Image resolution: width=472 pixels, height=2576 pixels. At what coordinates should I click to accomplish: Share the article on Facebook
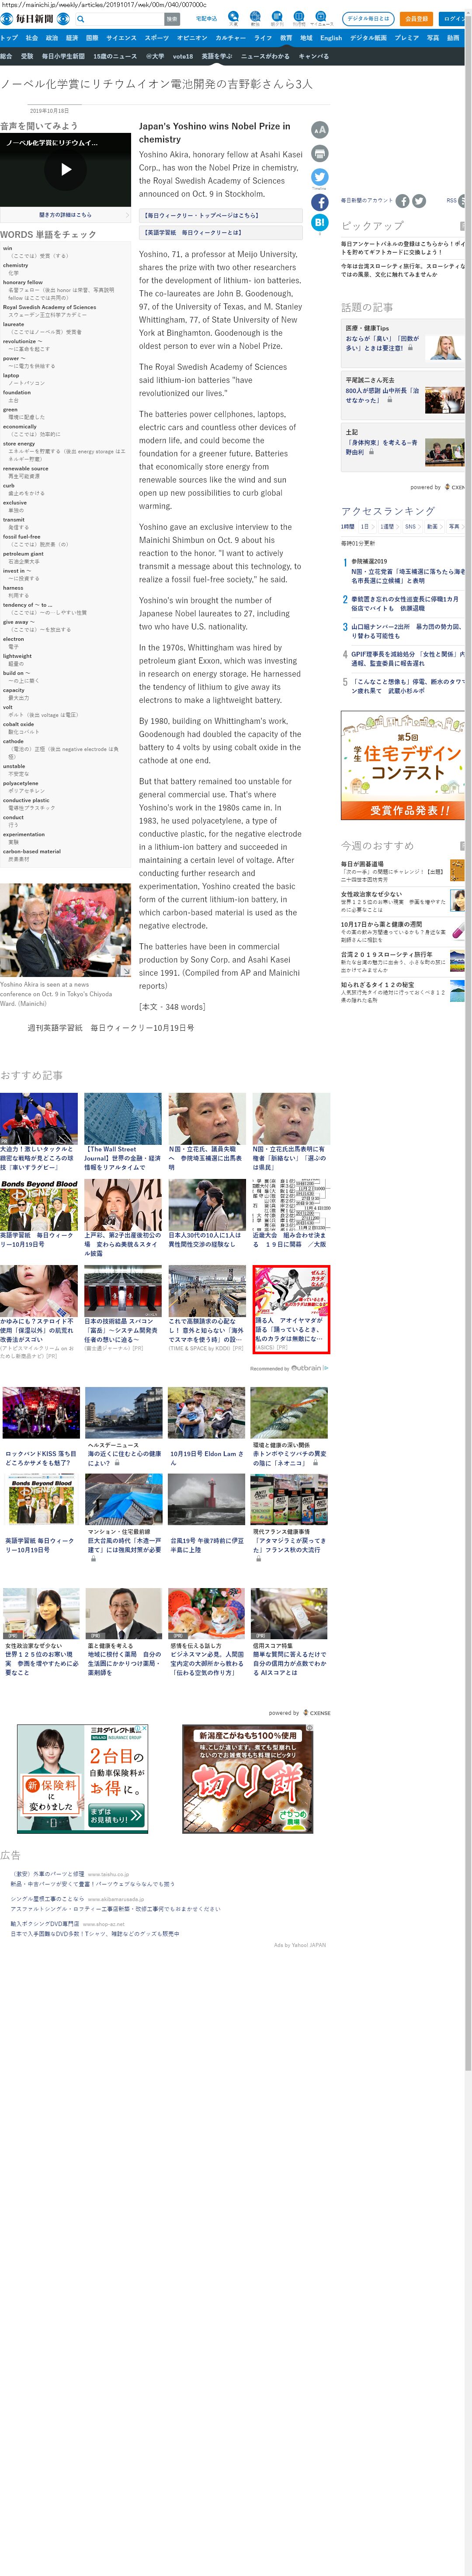click(319, 201)
